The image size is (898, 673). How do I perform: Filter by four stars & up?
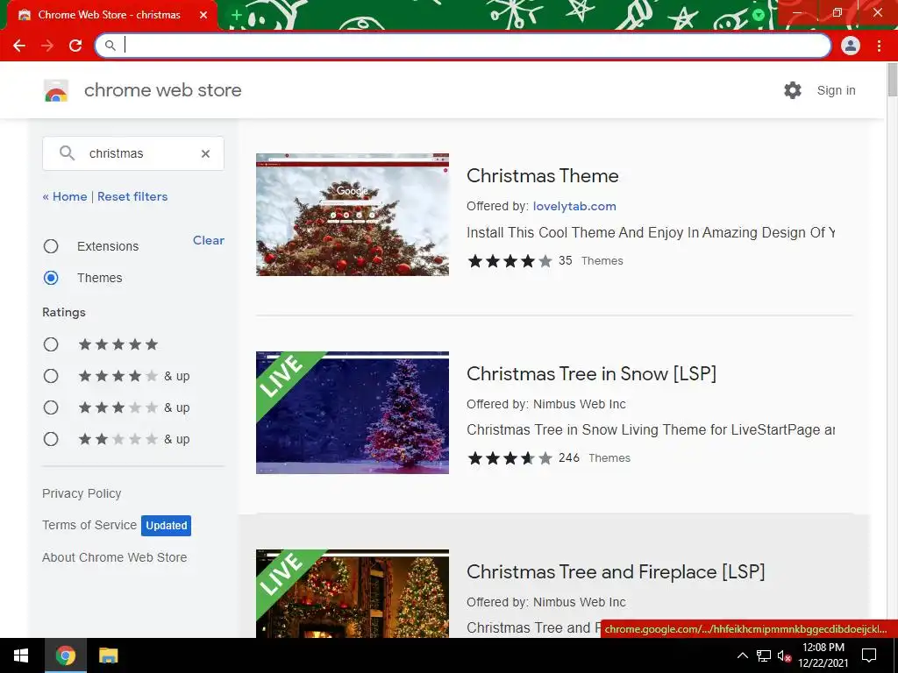click(51, 376)
